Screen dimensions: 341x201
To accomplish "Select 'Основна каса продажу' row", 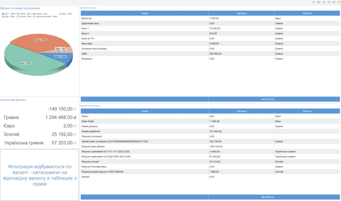I will (210, 49).
